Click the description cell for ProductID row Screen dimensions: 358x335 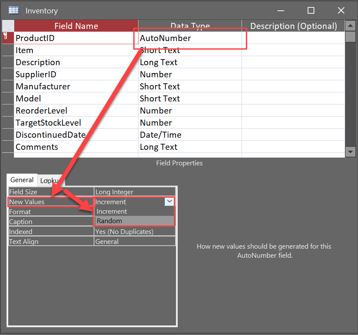tap(293, 38)
